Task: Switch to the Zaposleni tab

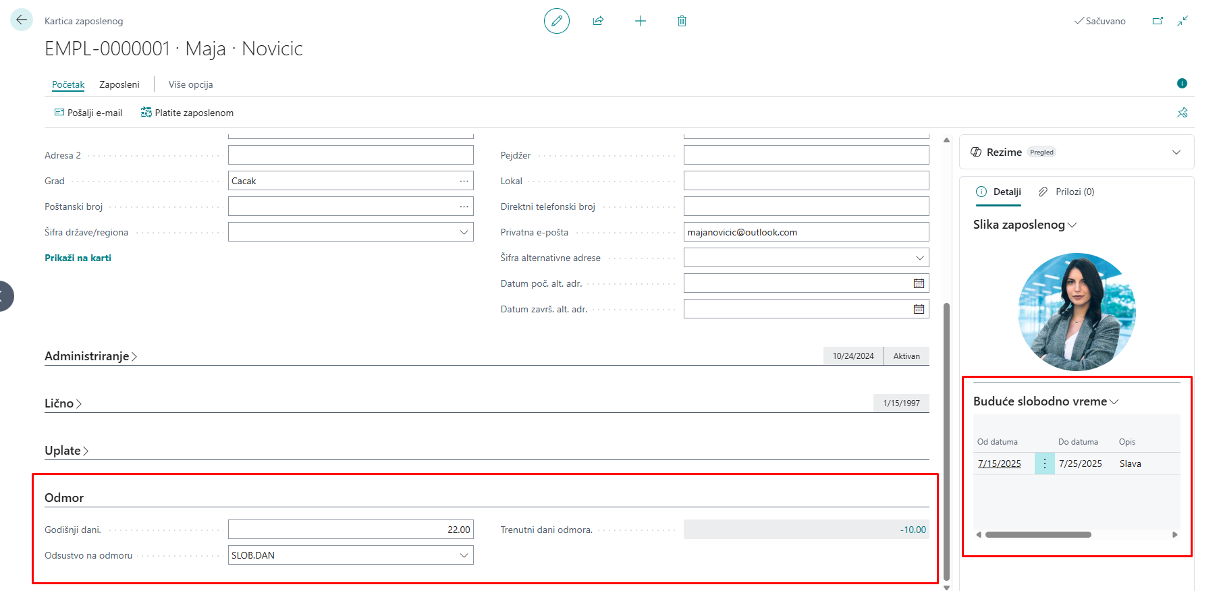Action: 119,84
